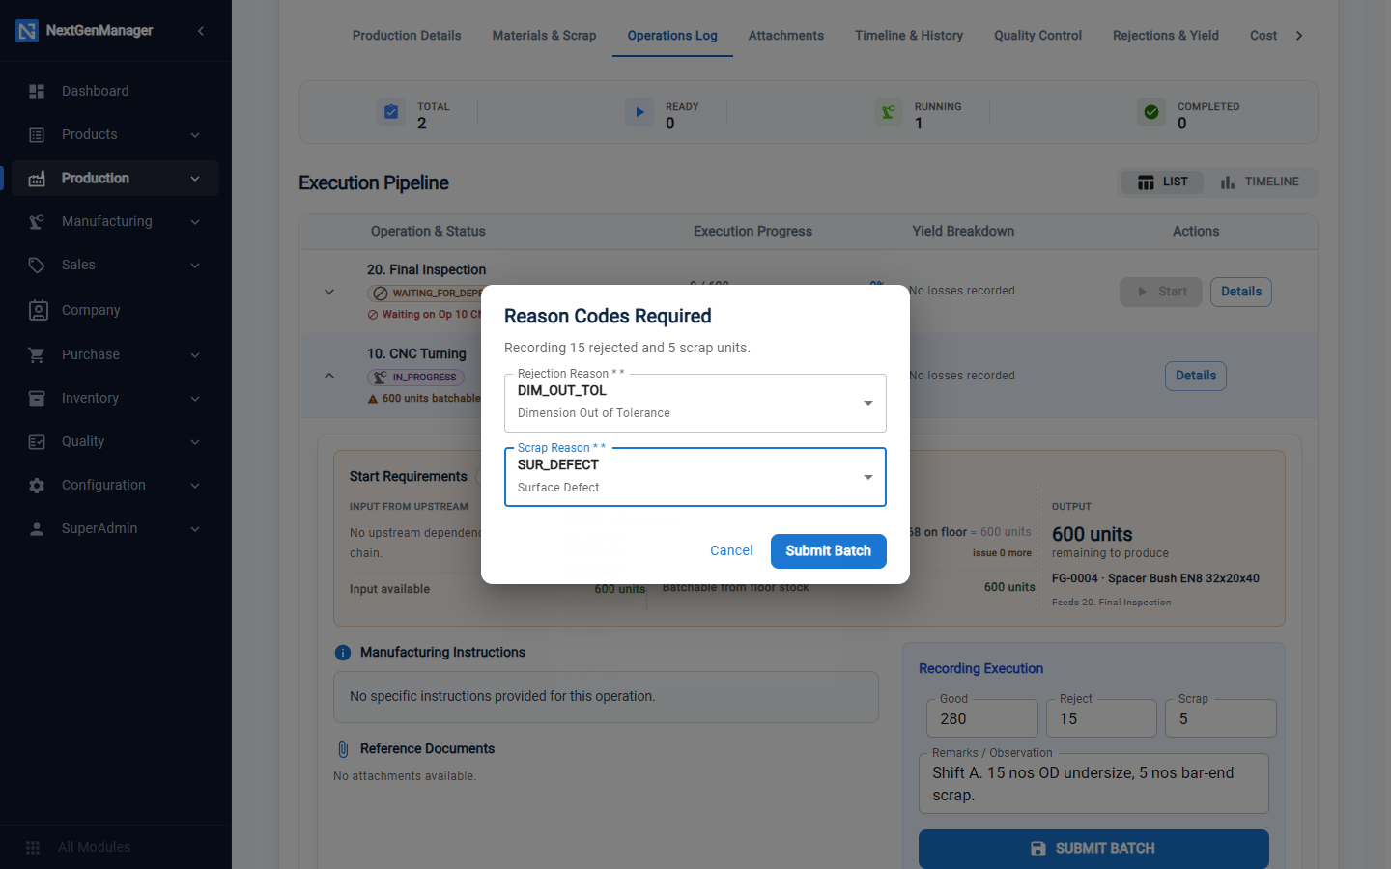Cancel the Reason Codes dialog
Image resolution: width=1391 pixels, height=869 pixels.
click(731, 551)
